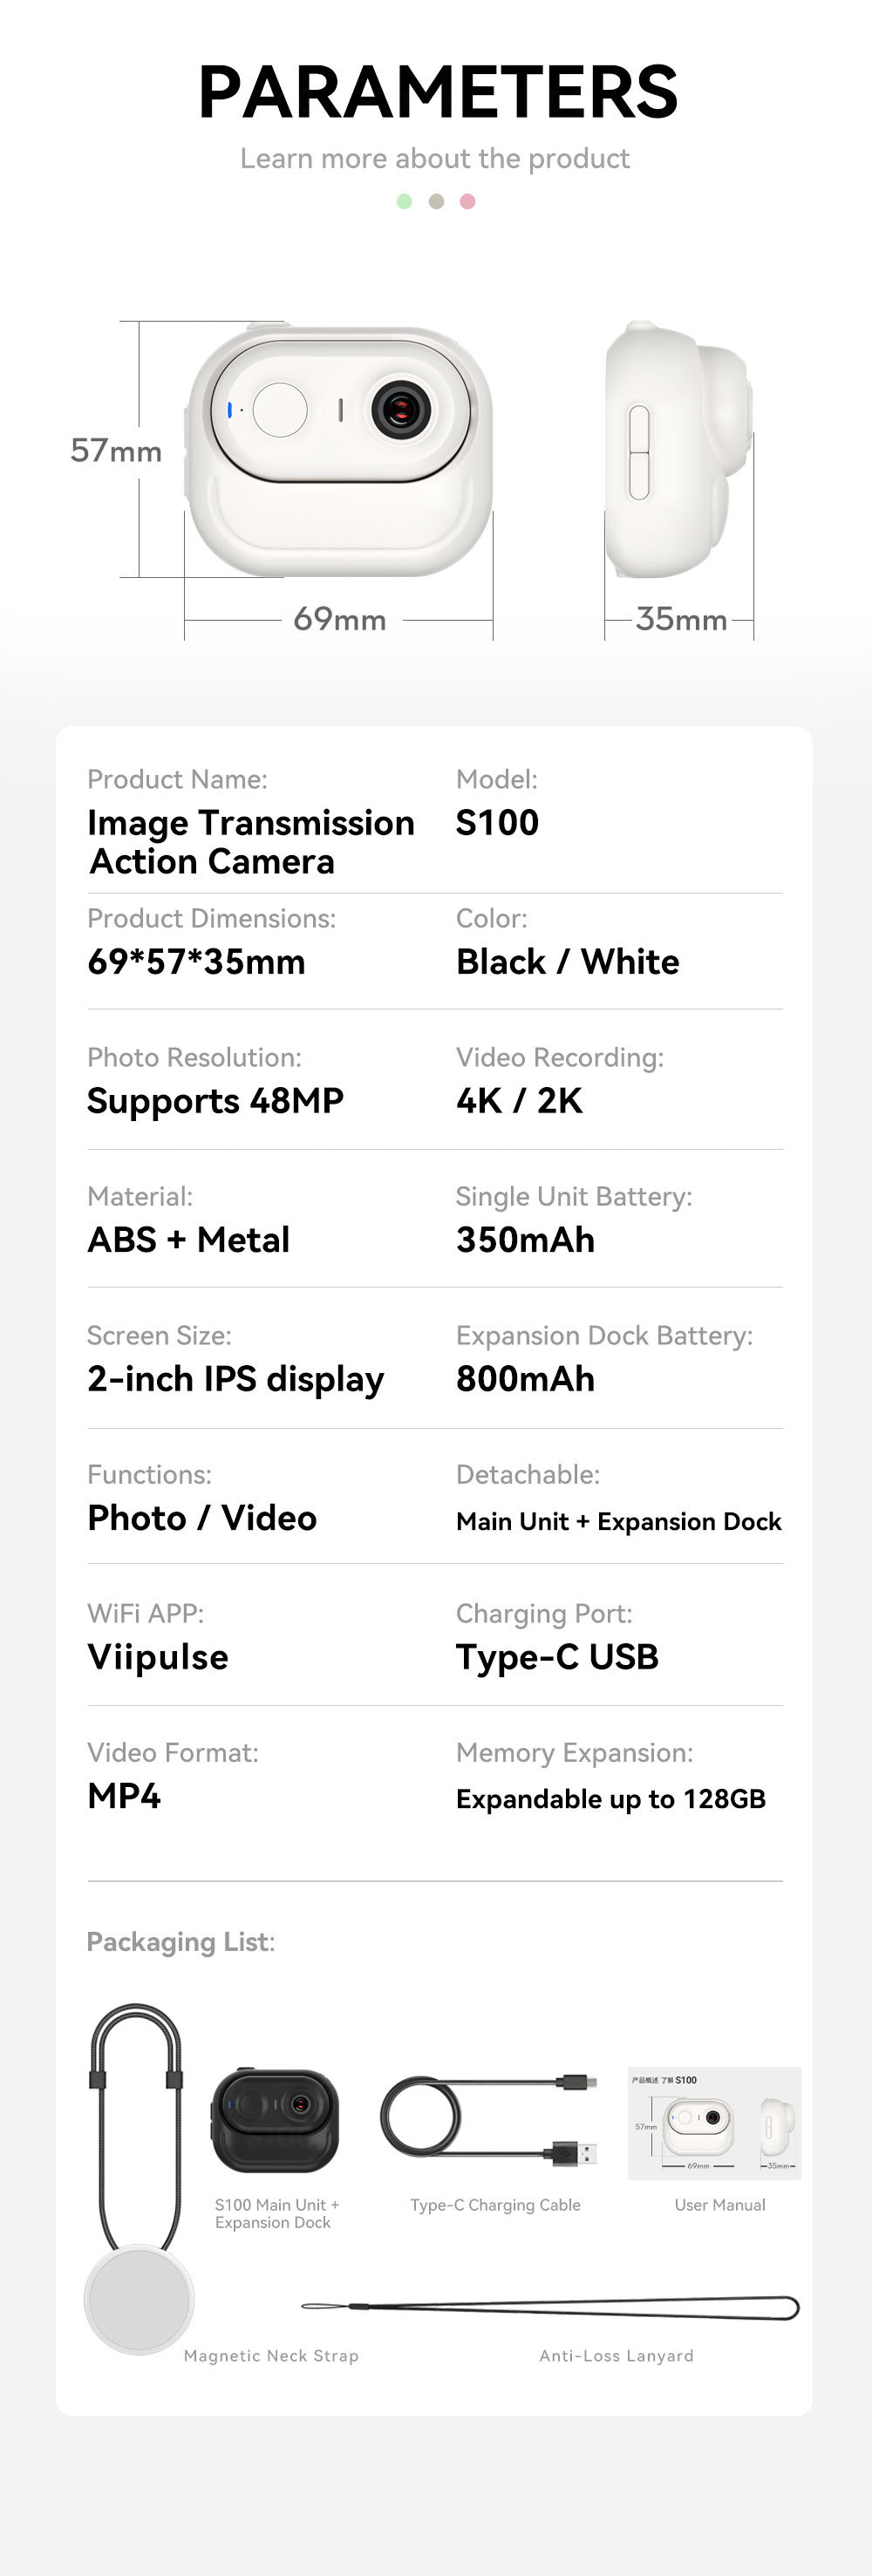This screenshot has height=2576, width=872.
Task: Click the camera side view image
Action: point(678,450)
